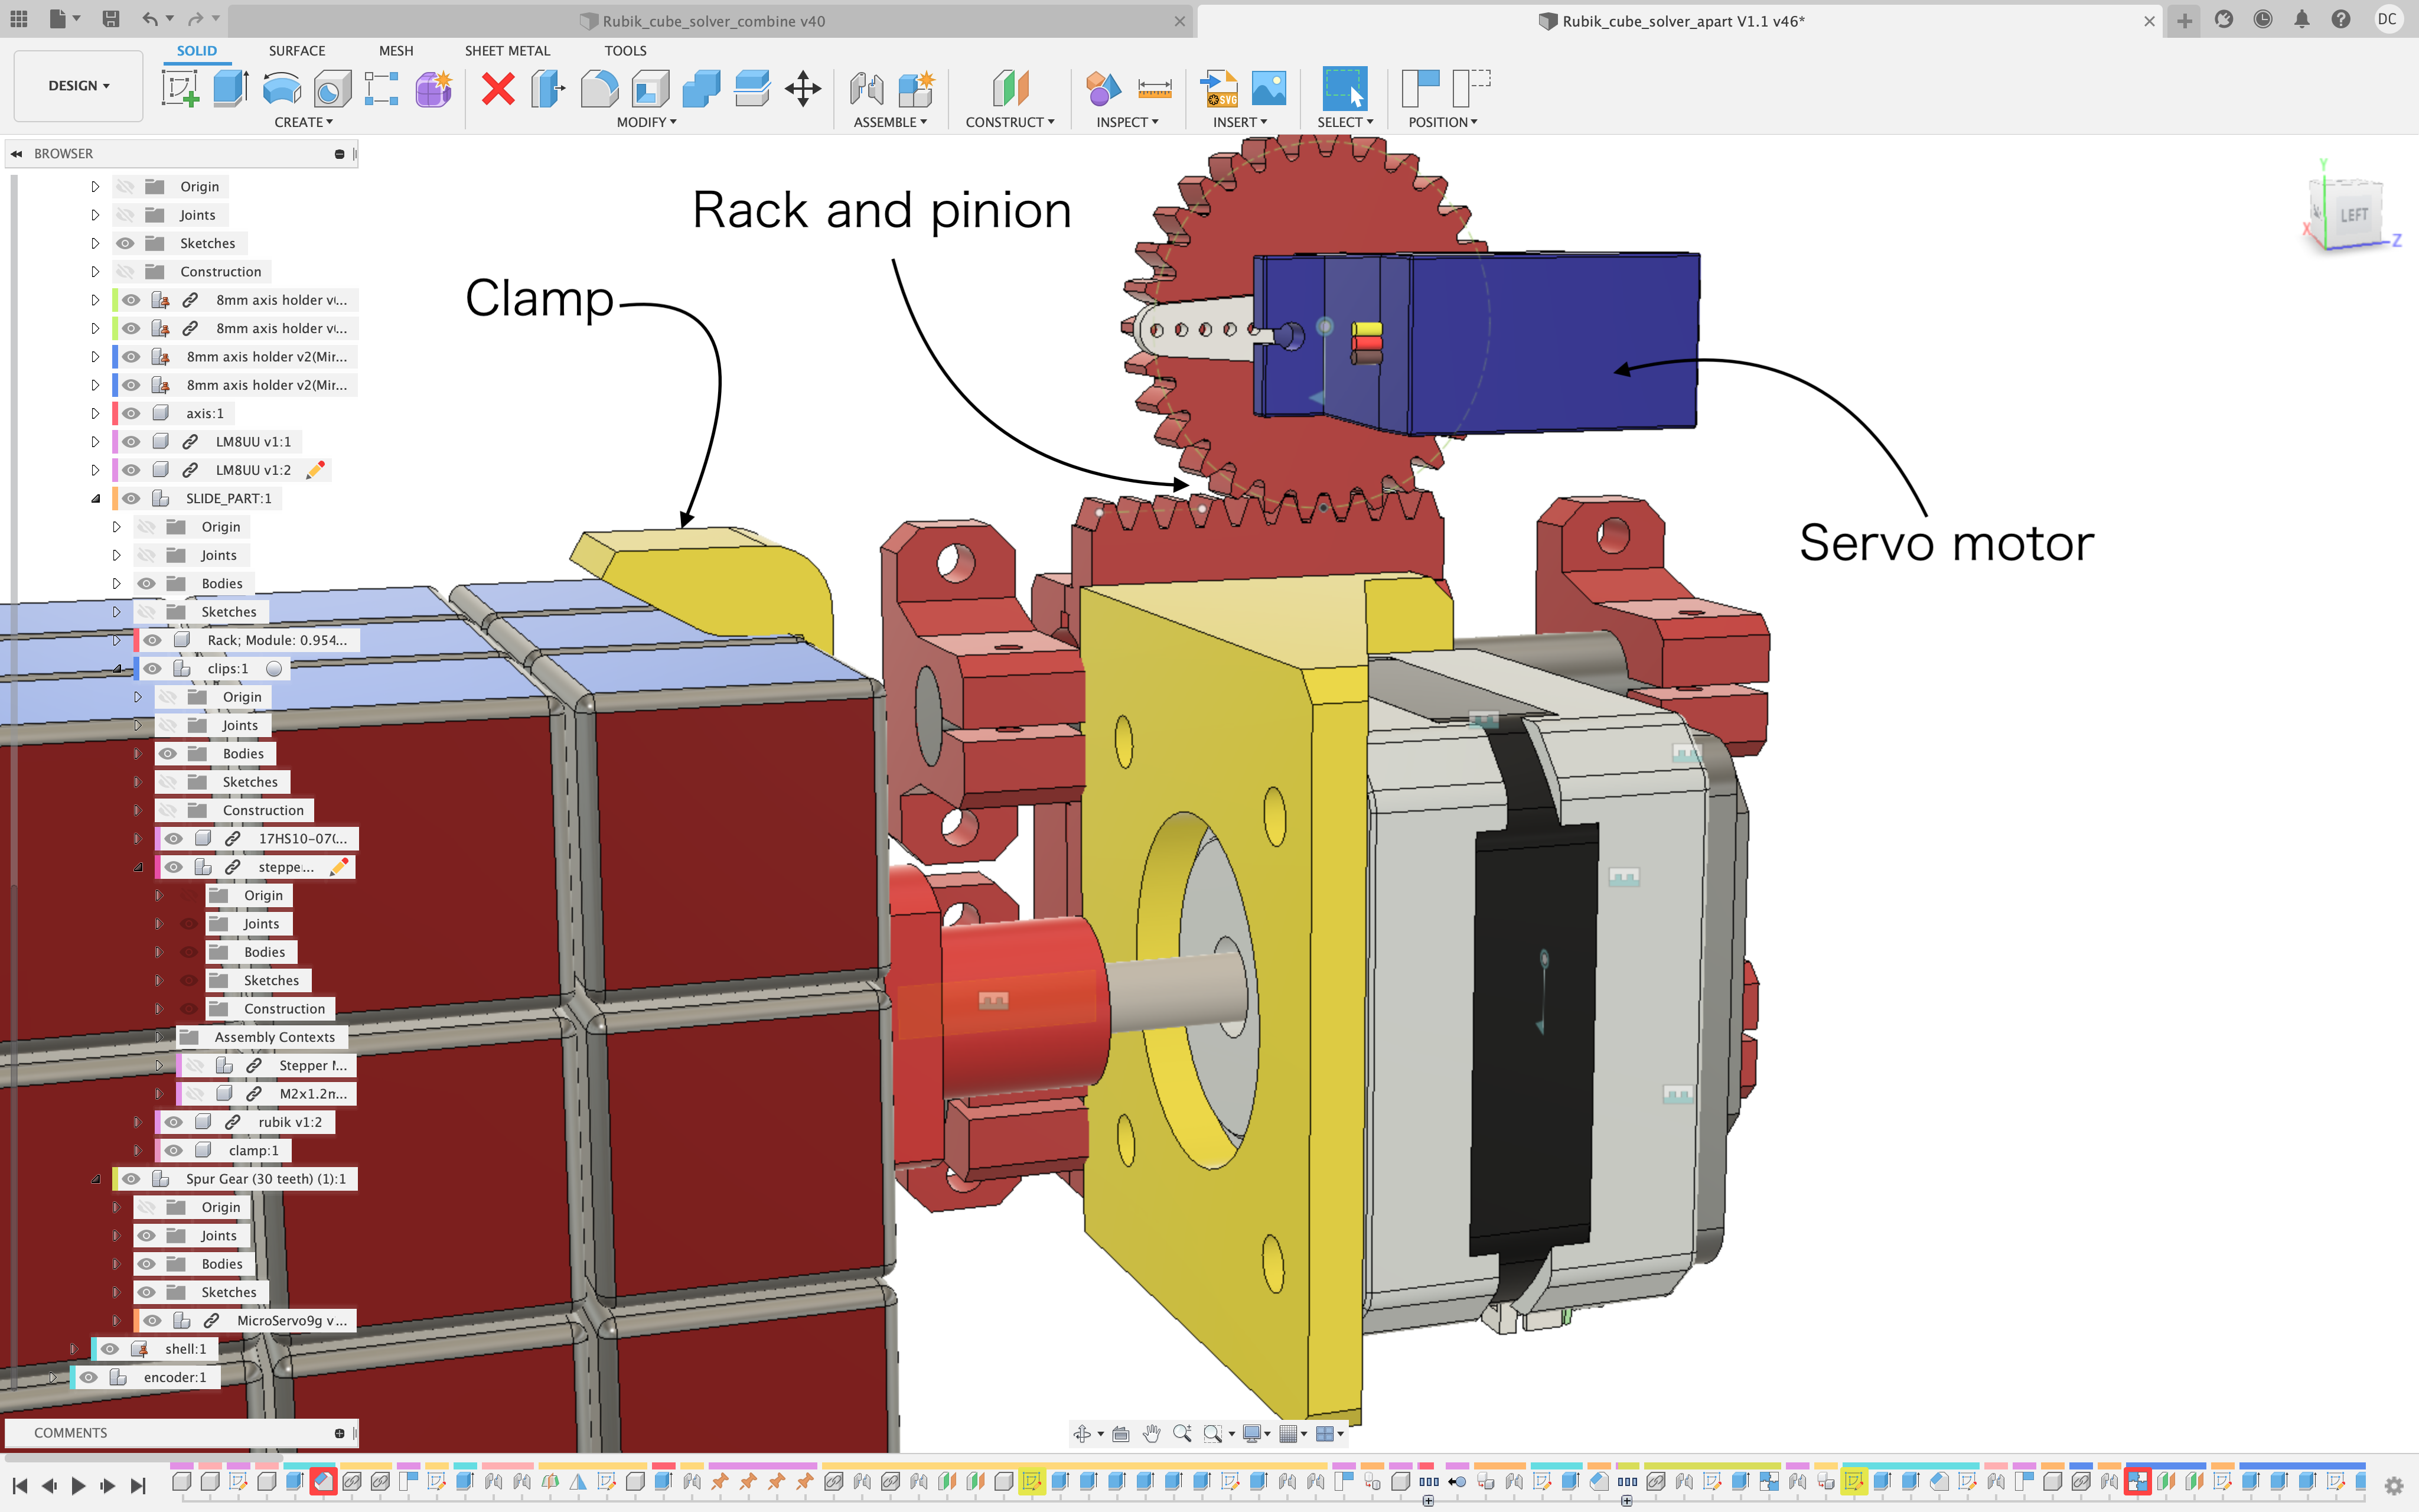The image size is (2419, 1512).
Task: Switch to the SHEET METAL tab
Action: click(x=507, y=51)
